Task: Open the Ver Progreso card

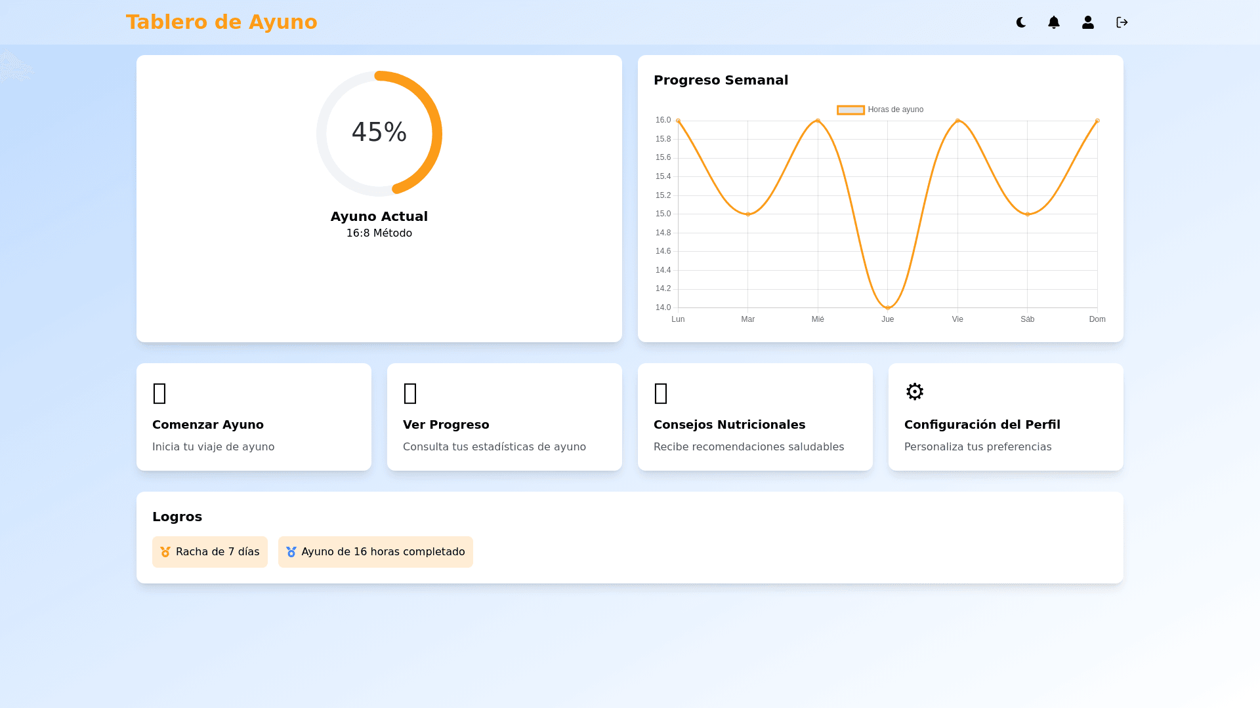Action: point(505,426)
